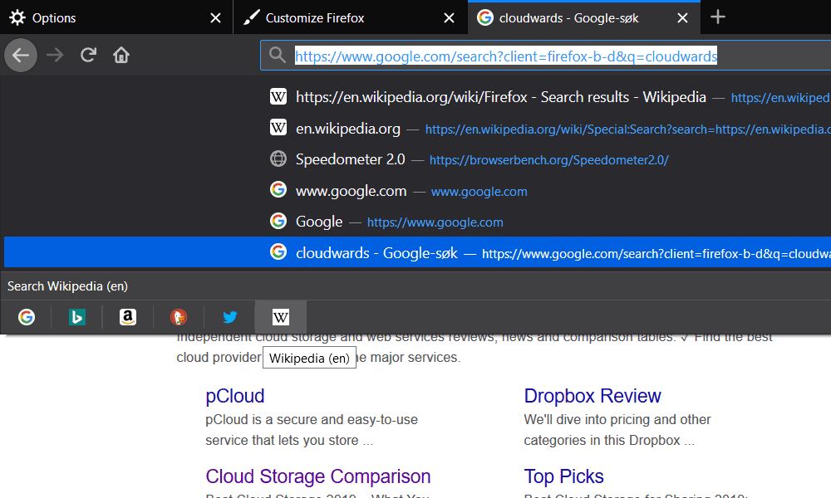The height and width of the screenshot is (498, 831).
Task: Click Google icon beside www.google.com
Action: click(x=278, y=189)
